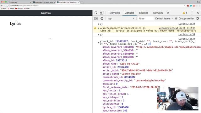The image size is (201, 113).
Task: Click the album_id 29375517 value
Action: [122, 60]
